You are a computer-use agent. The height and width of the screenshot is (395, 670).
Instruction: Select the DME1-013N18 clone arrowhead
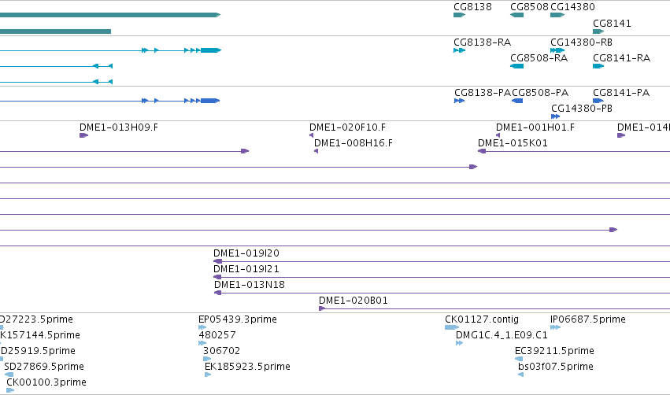coord(218,293)
